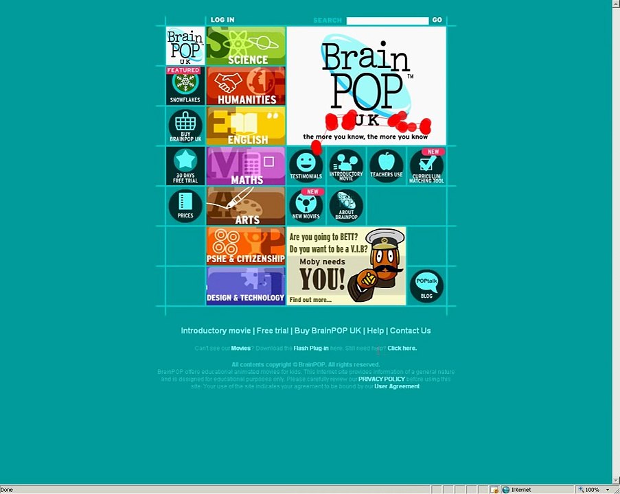Viewport: 620px width, 494px height.
Task: Click the browser vertical scrollbar
Action: tap(616, 242)
